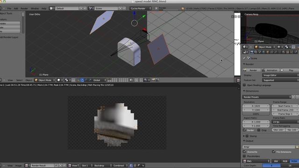Open the Global transform orientation dropdown
The height and width of the screenshot is (168, 299).
click(99, 80)
